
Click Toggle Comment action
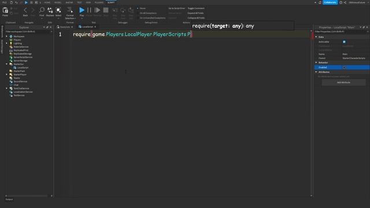pos(196,8)
